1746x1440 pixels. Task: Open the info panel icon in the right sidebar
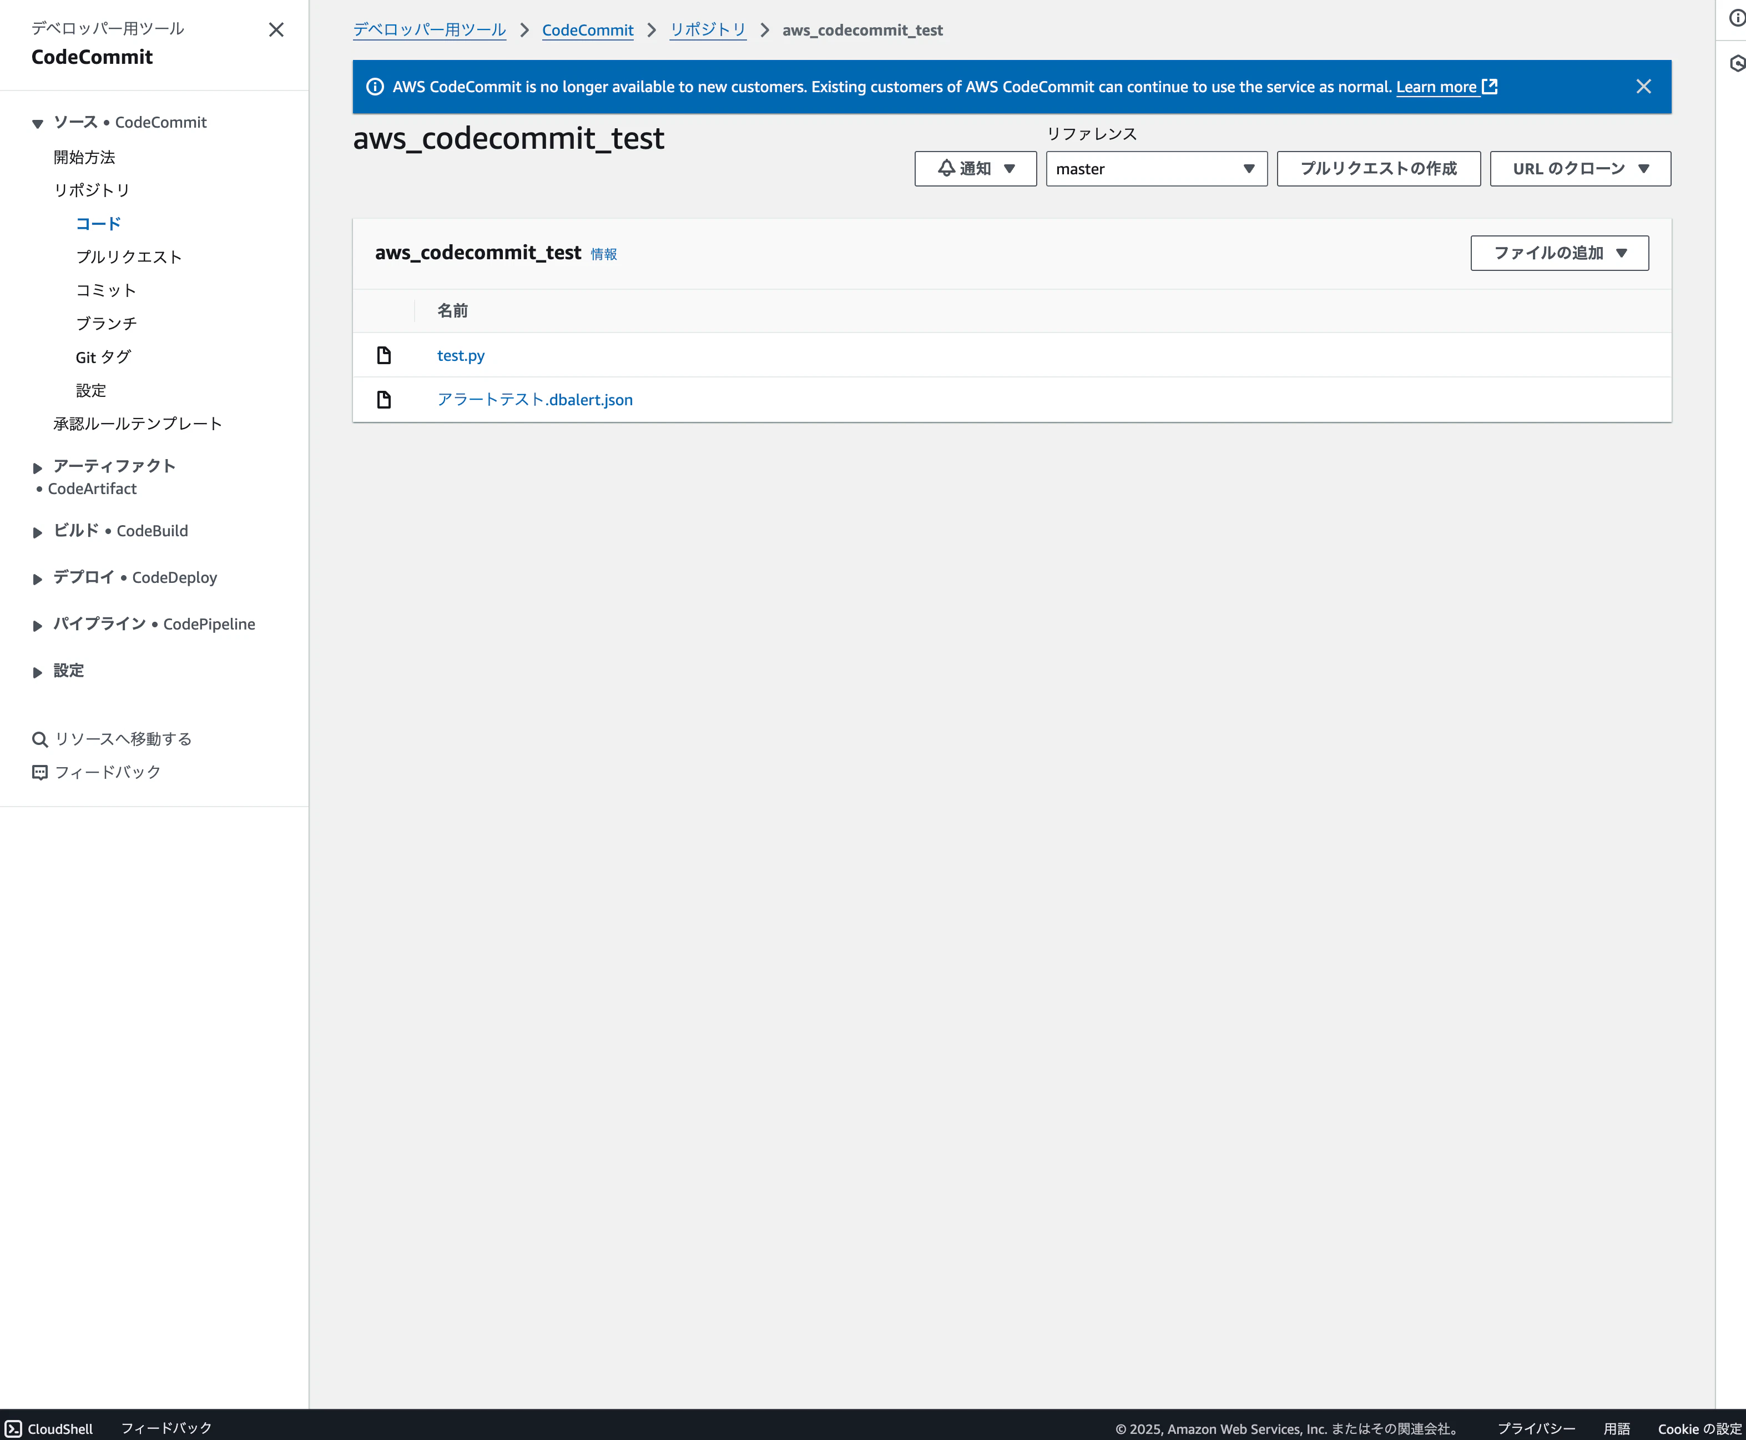(x=1737, y=17)
